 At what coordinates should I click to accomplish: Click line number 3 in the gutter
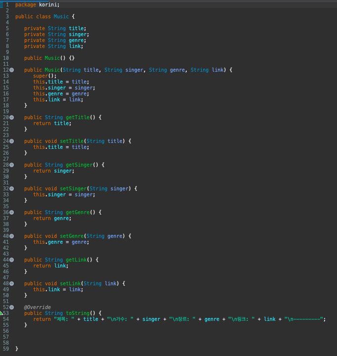pyautogui.click(x=7, y=17)
